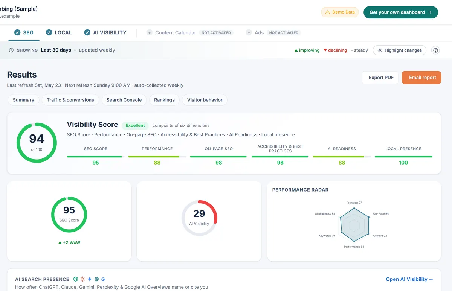Click the Accessibility & Best Practices score 98
The width and height of the screenshot is (452, 291).
click(280, 163)
